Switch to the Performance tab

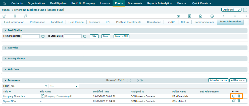coord(37,22)
